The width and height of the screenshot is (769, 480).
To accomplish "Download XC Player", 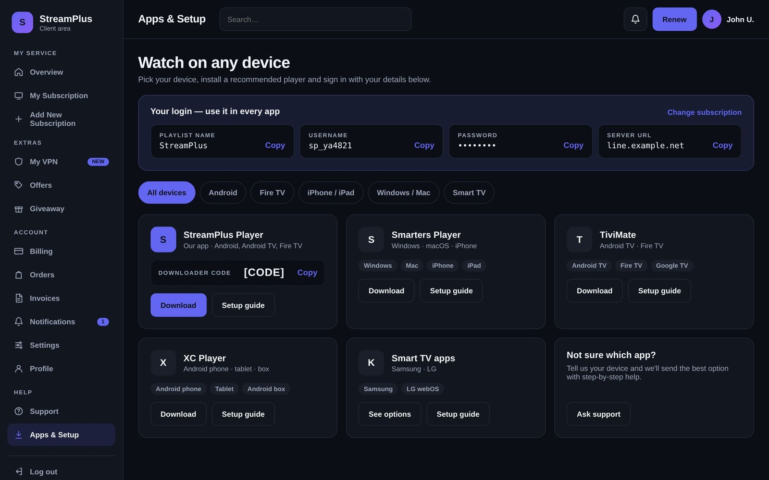I will (178, 414).
